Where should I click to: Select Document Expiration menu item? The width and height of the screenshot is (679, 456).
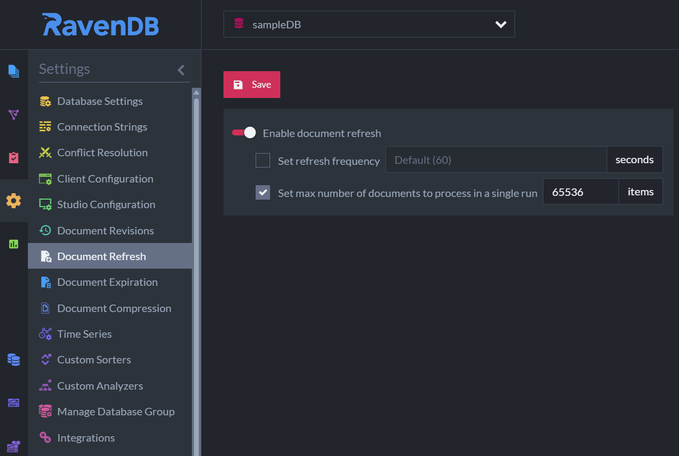pyautogui.click(x=110, y=282)
